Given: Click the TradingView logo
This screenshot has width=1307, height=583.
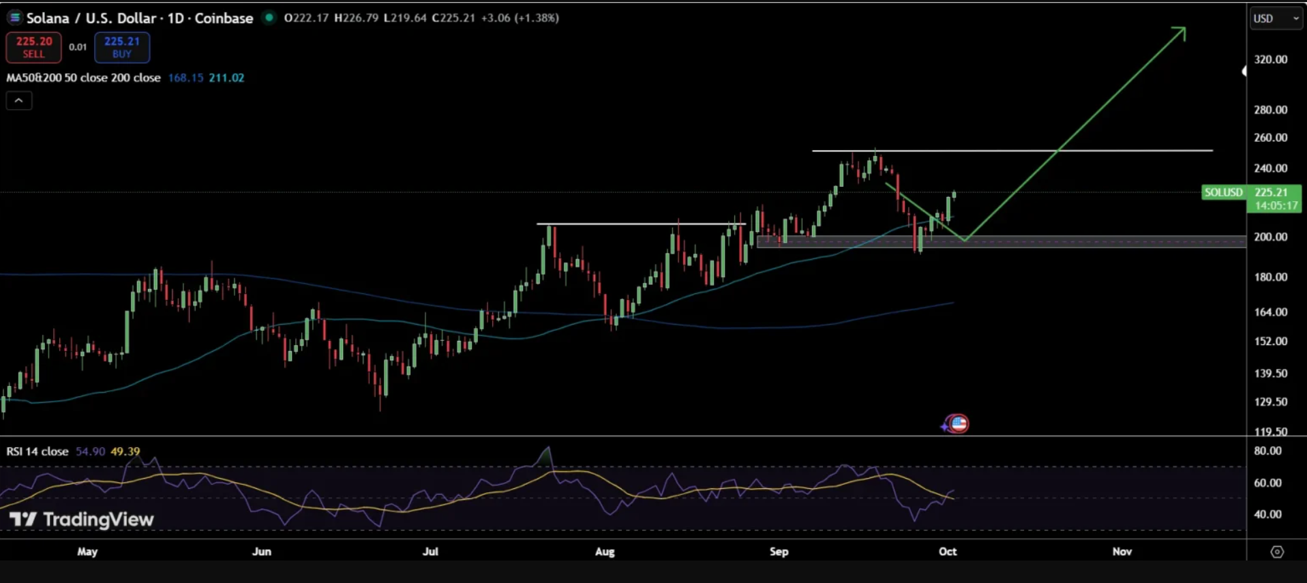Looking at the screenshot, I should (82, 520).
